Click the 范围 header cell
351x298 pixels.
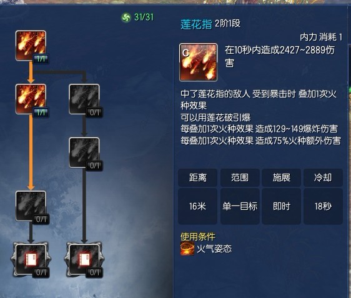pos(240,178)
